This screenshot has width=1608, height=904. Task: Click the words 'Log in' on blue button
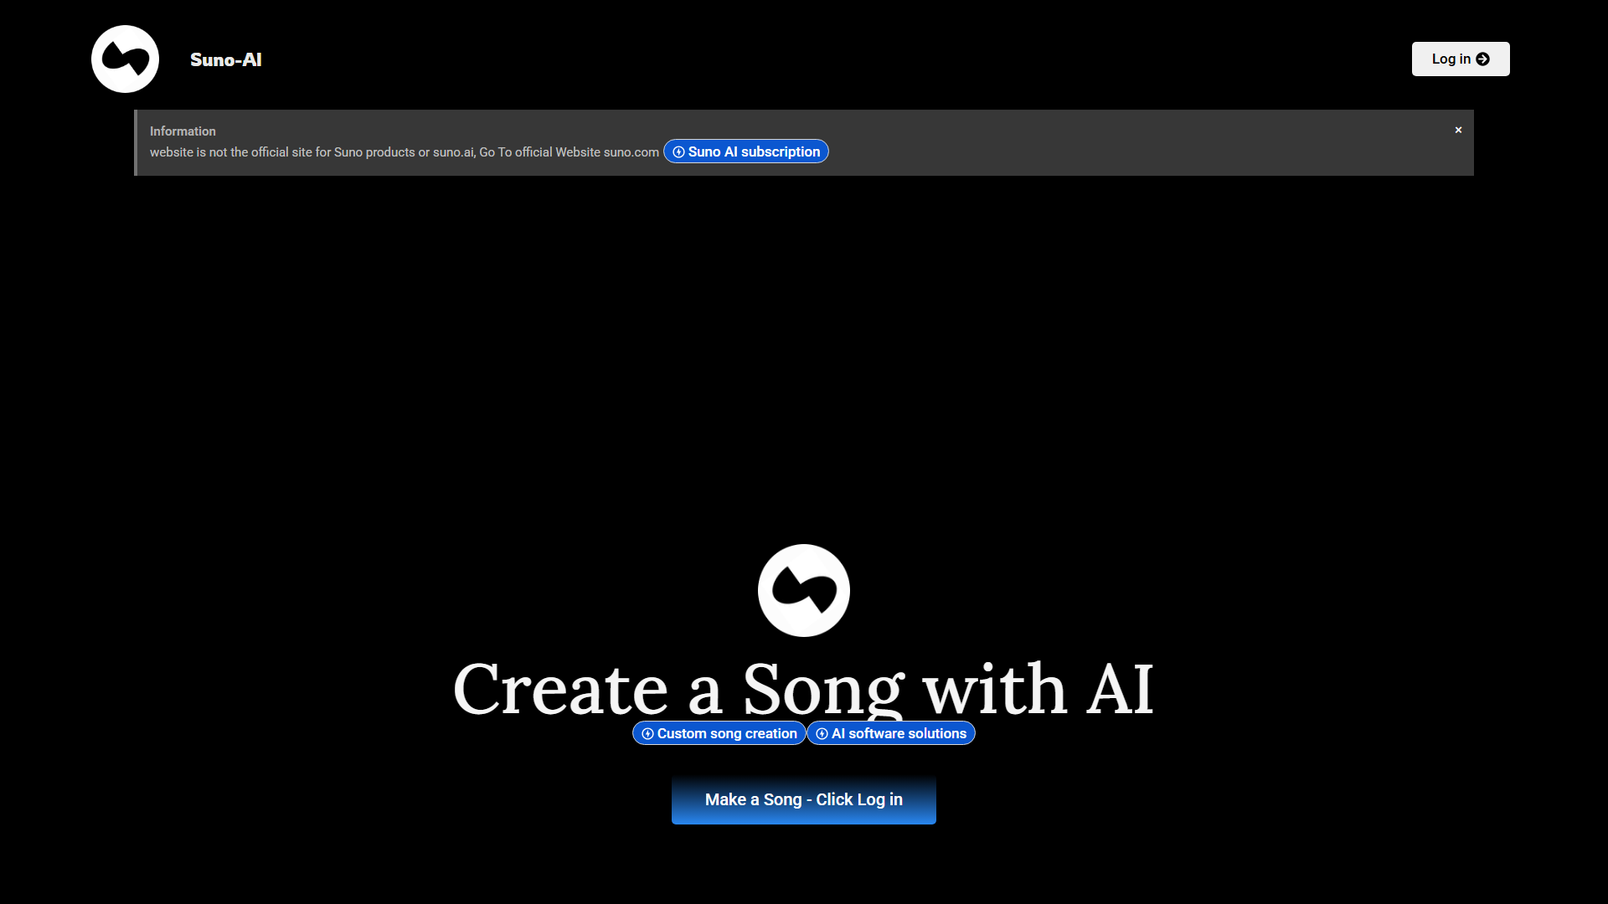(x=879, y=799)
